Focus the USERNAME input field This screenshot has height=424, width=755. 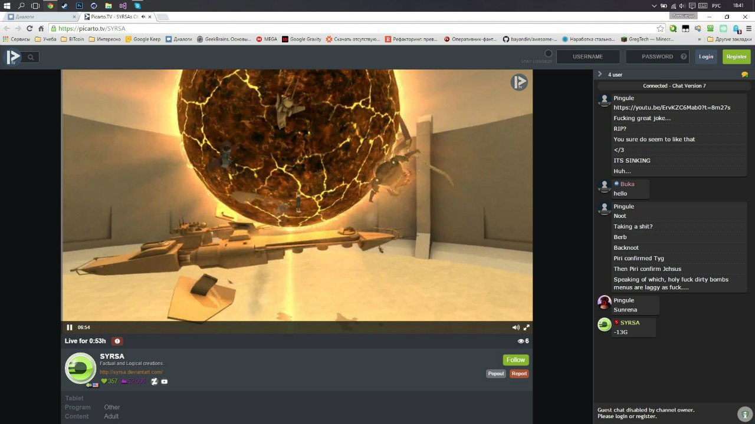coord(588,57)
